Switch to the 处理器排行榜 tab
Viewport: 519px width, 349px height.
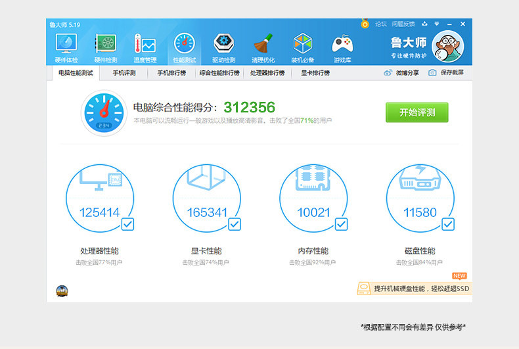click(267, 73)
